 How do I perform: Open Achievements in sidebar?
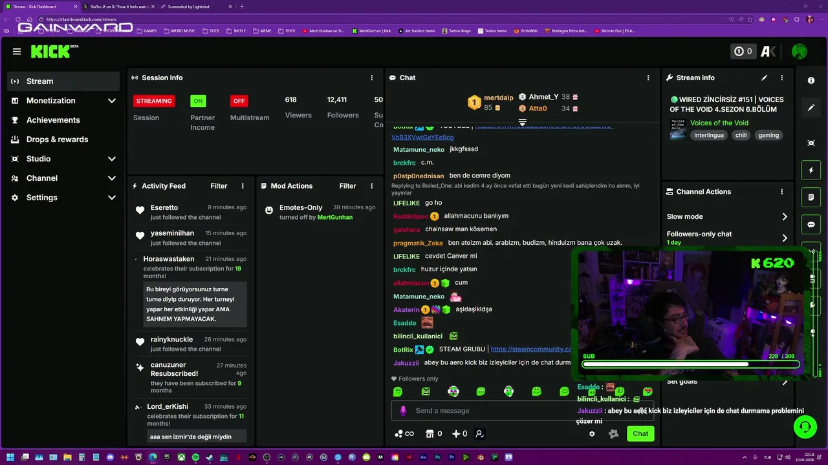[63, 120]
